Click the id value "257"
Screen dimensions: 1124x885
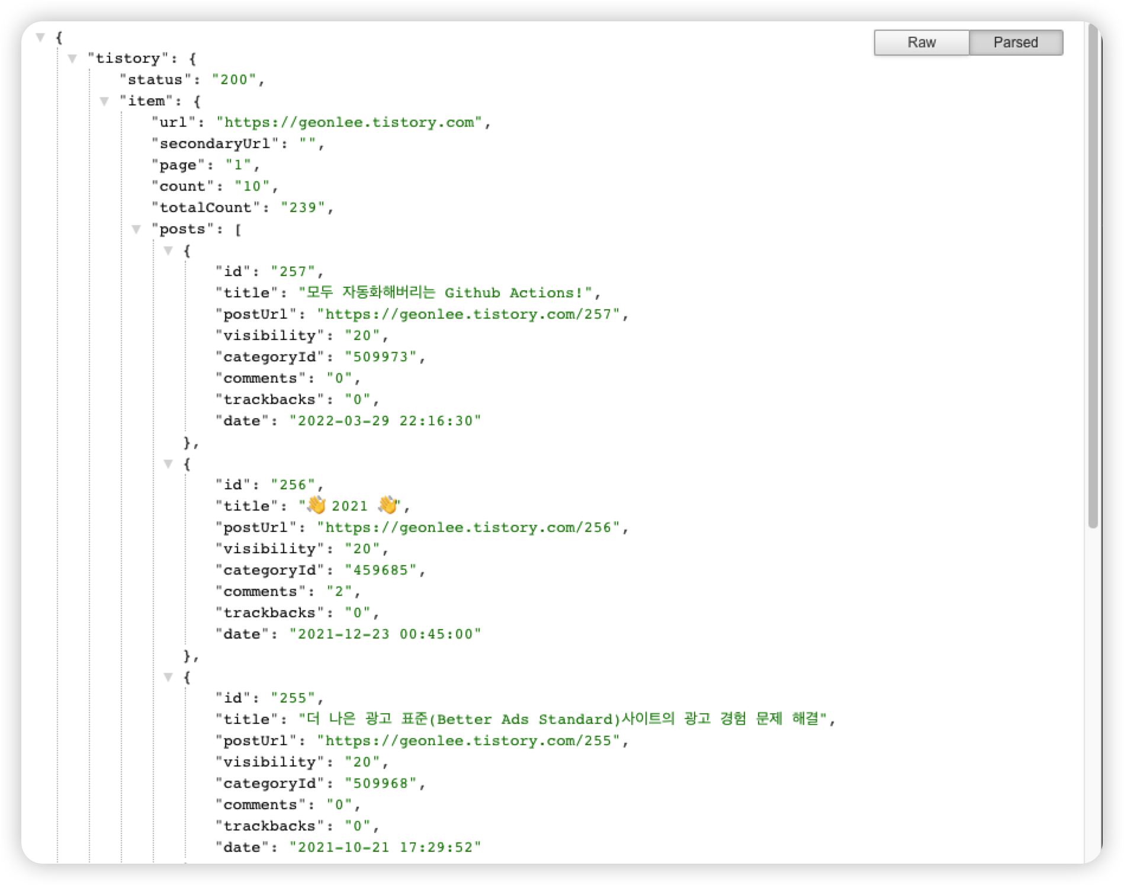click(293, 272)
